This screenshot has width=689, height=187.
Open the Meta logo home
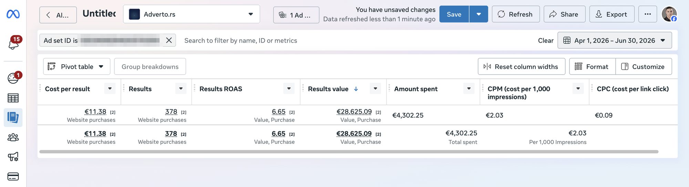13,14
